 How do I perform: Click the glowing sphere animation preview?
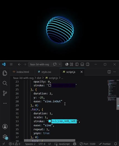(60, 30)
